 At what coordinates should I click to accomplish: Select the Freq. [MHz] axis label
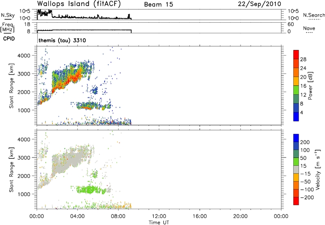click(x=8, y=27)
